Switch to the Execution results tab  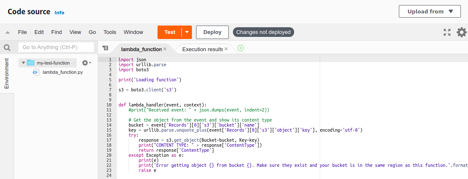[202, 49]
